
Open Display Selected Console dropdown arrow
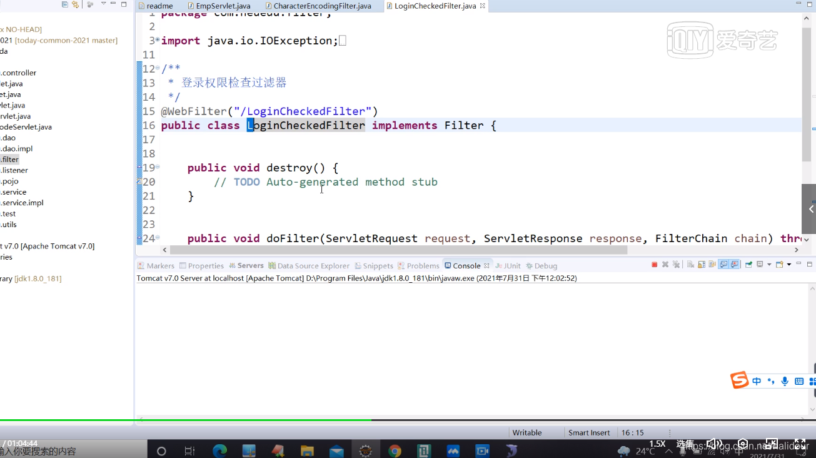click(x=769, y=265)
